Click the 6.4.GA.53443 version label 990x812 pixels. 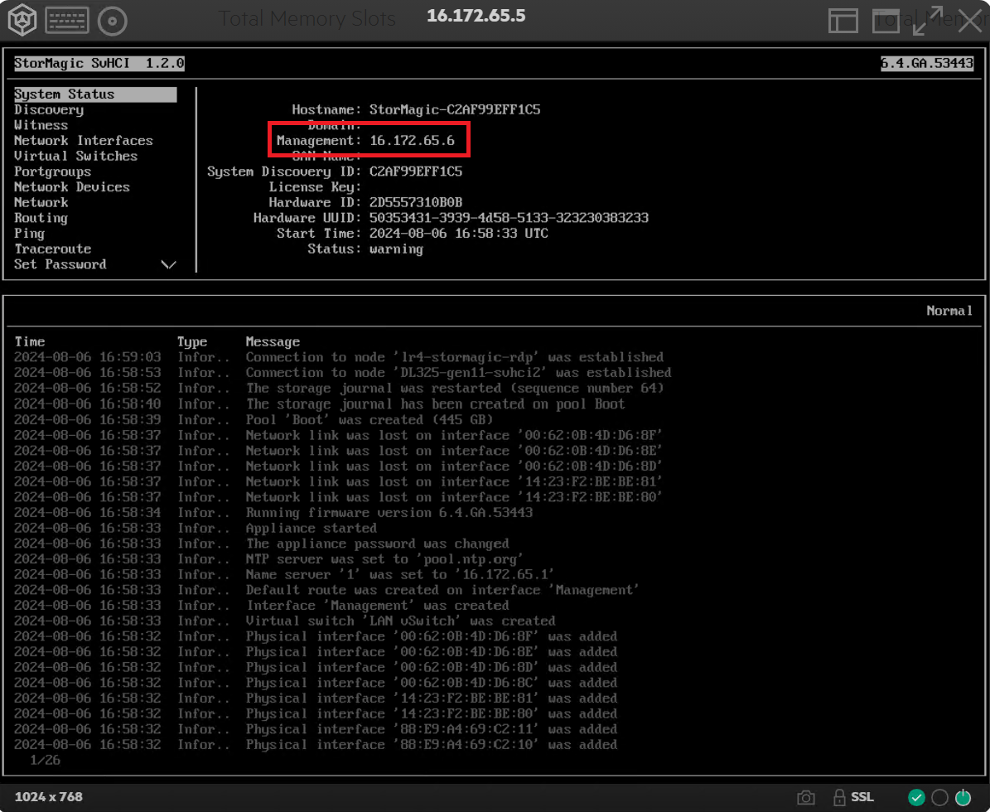927,63
